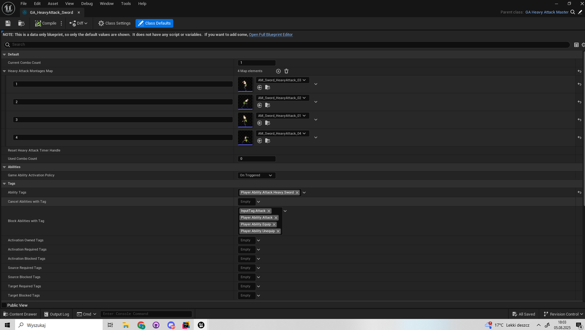Open the Cancel Abilities with Tag dropdown
This screenshot has width=585, height=330.
(258, 201)
